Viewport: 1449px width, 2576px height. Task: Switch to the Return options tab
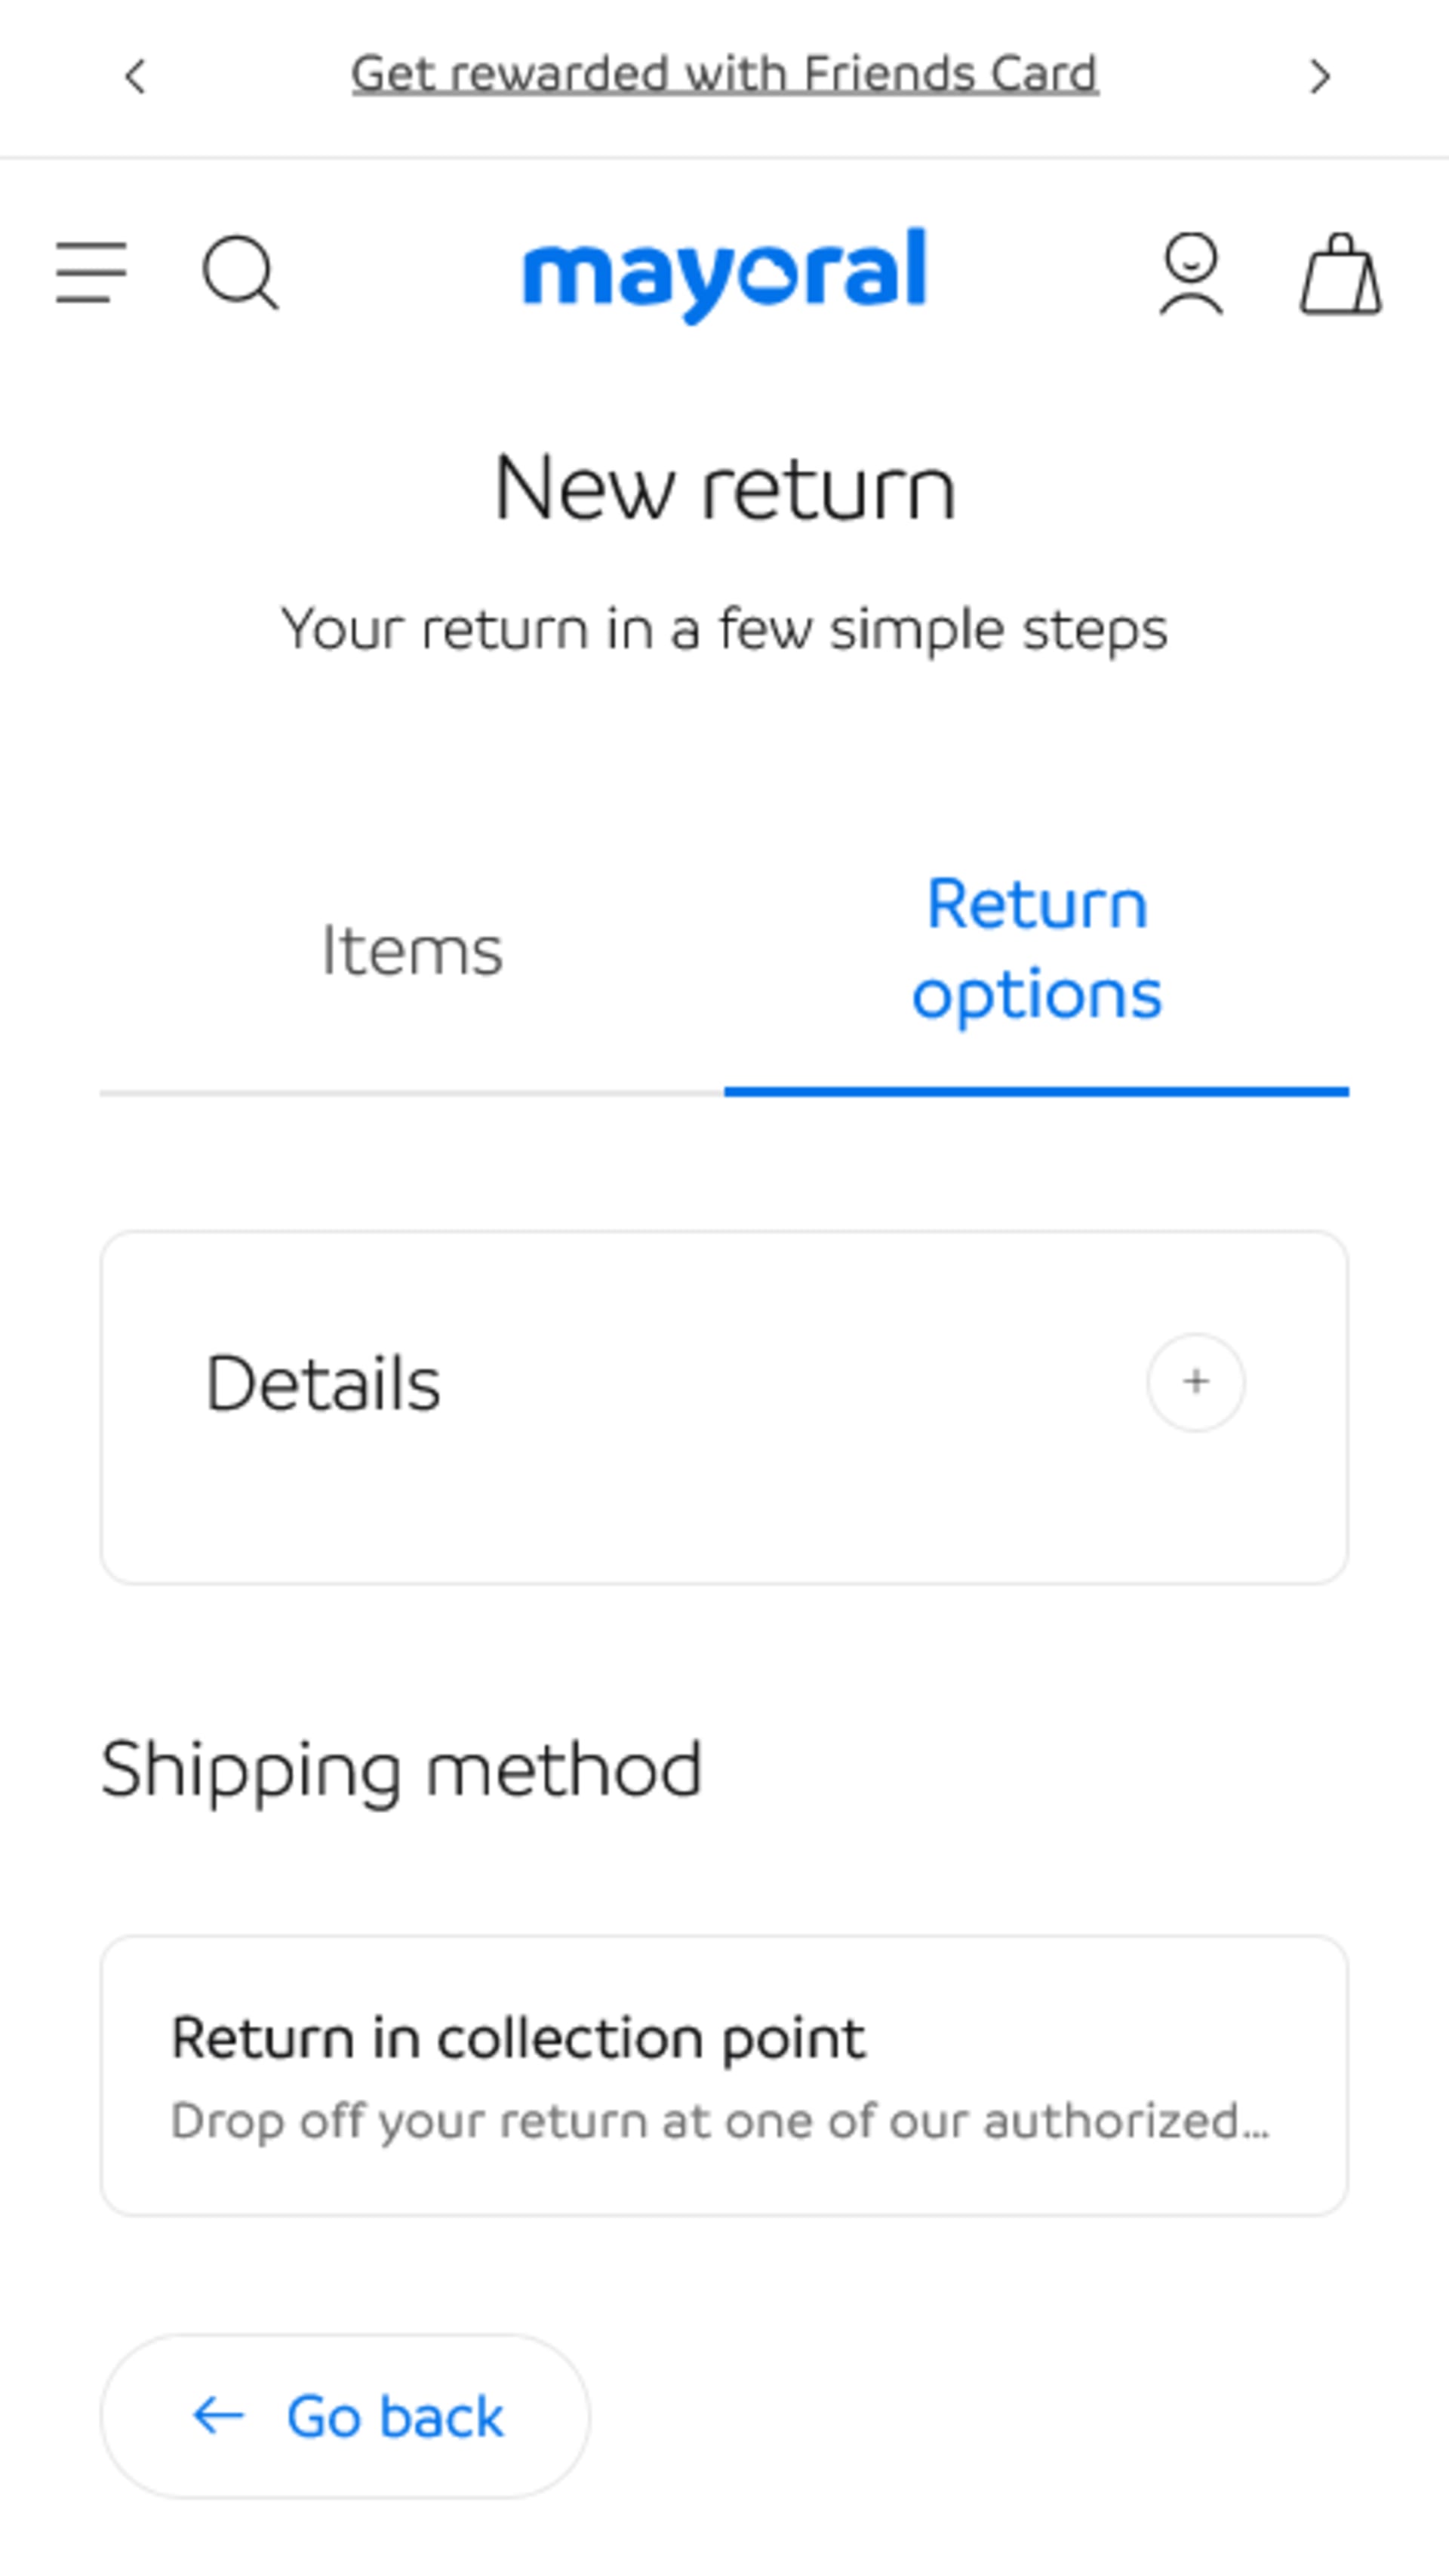[x=1037, y=948]
